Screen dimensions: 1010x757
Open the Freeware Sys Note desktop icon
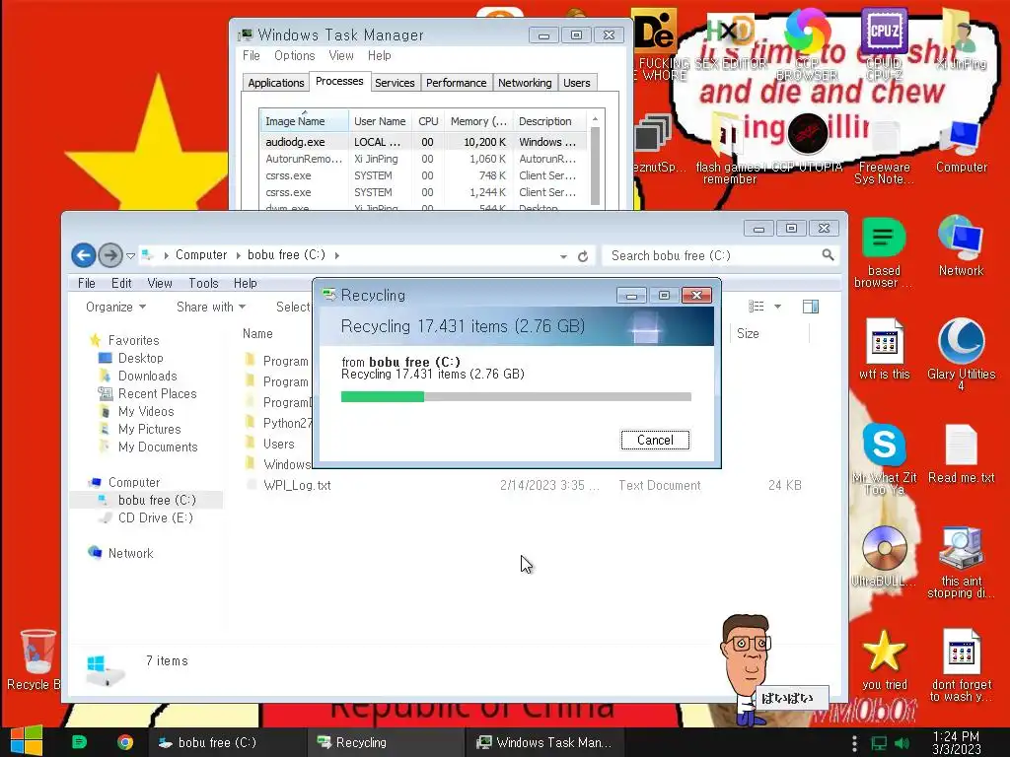click(884, 153)
